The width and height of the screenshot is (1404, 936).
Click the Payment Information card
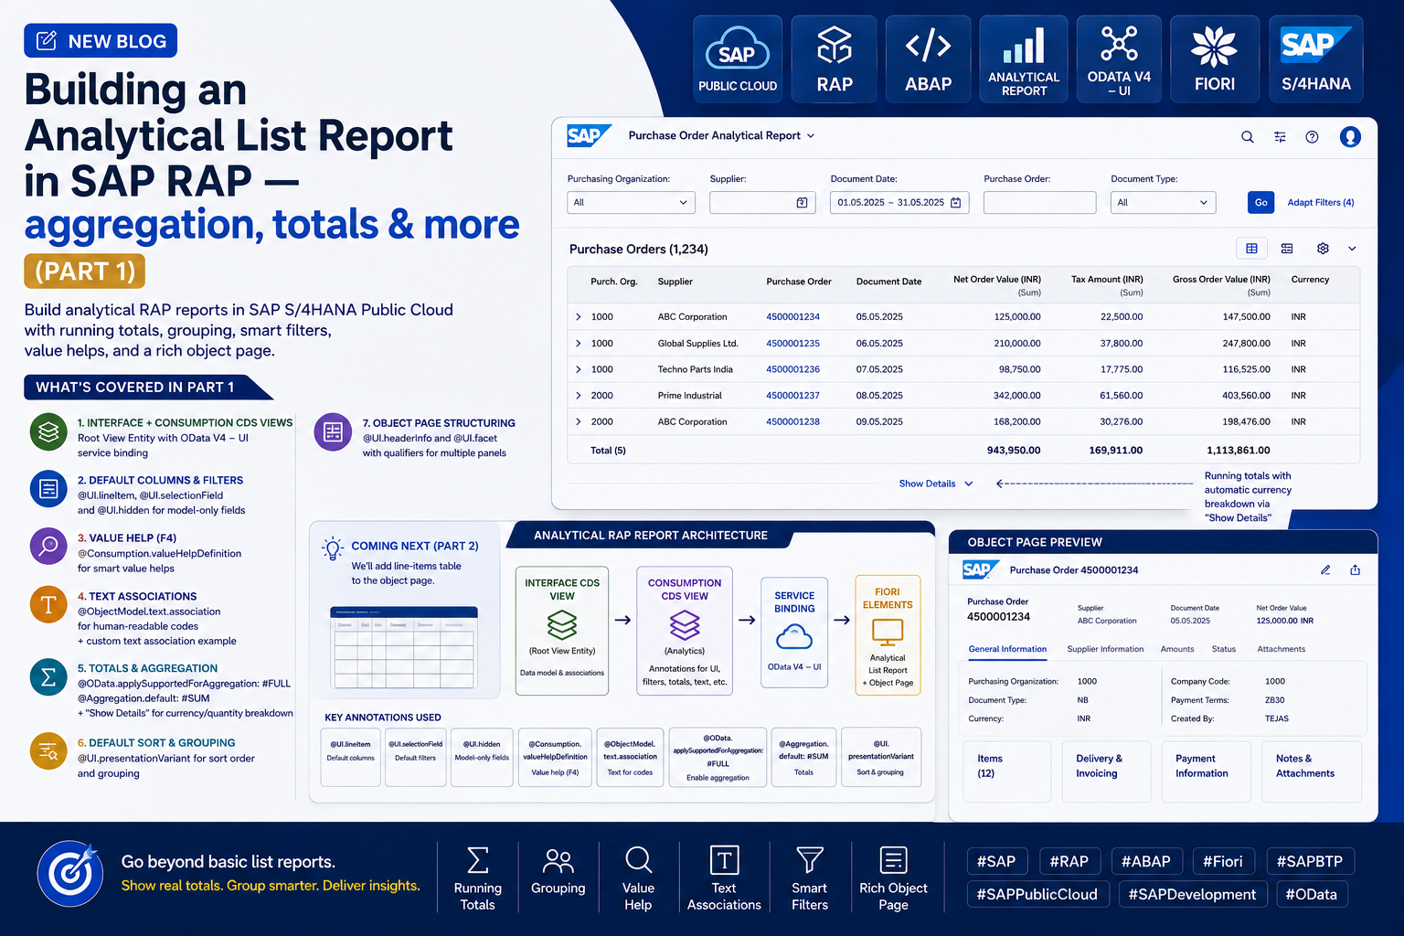1206,771
